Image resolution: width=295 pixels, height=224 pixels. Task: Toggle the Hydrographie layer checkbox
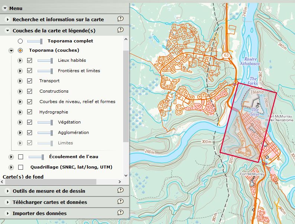click(30, 112)
